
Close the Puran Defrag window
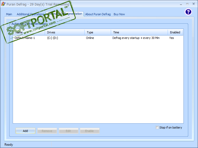(x=194, y=4)
